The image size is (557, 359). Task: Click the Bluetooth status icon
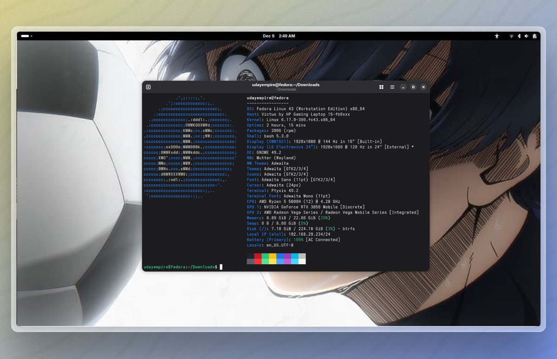click(519, 36)
